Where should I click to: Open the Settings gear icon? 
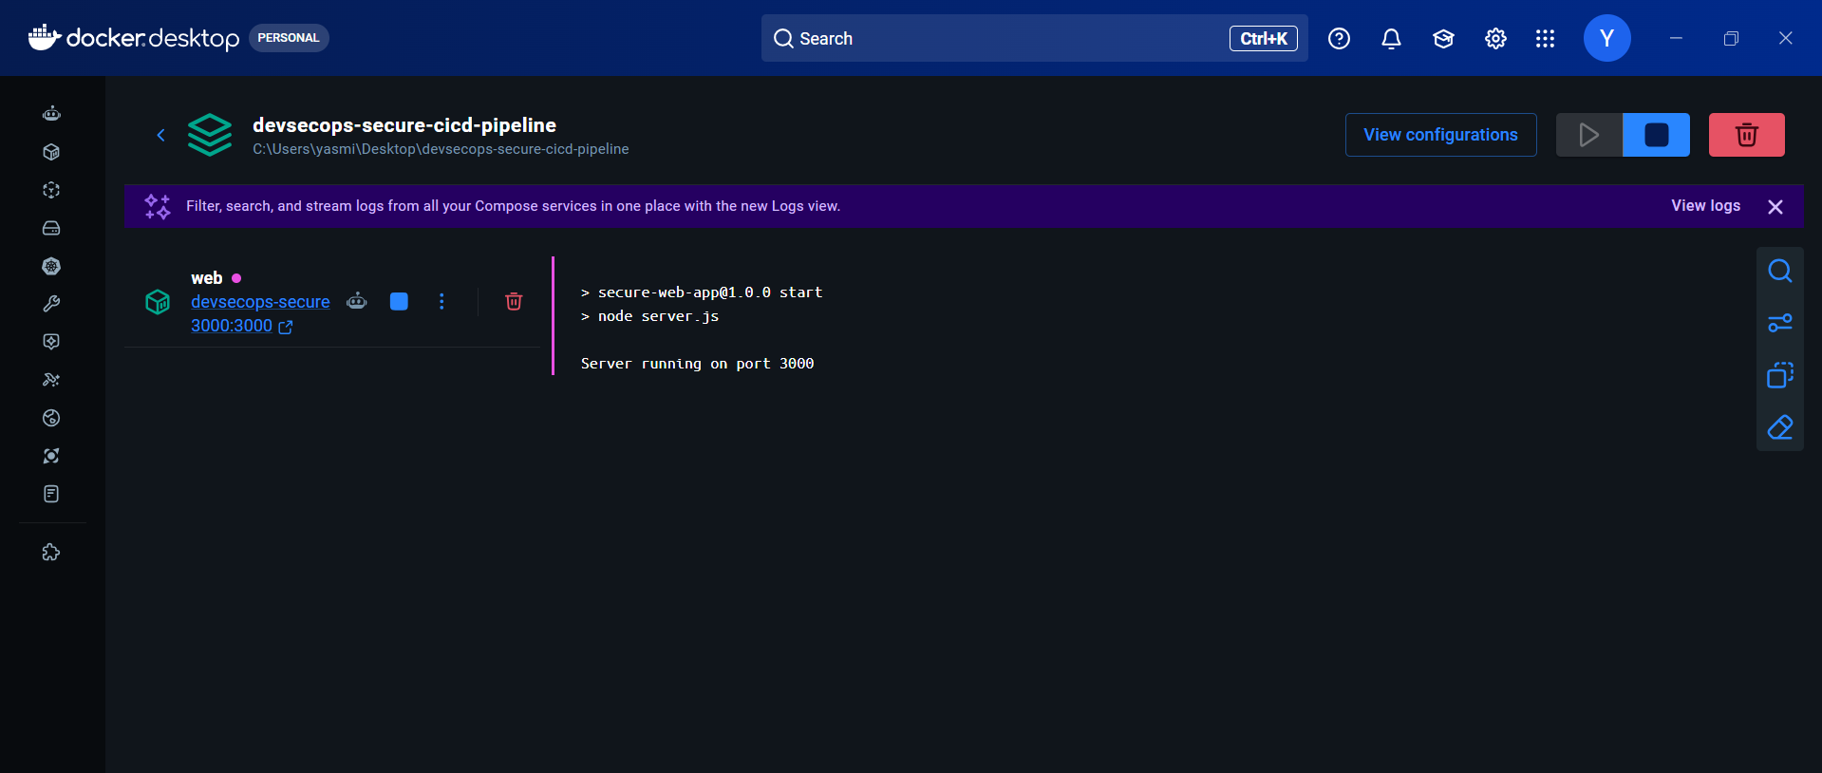(1495, 38)
